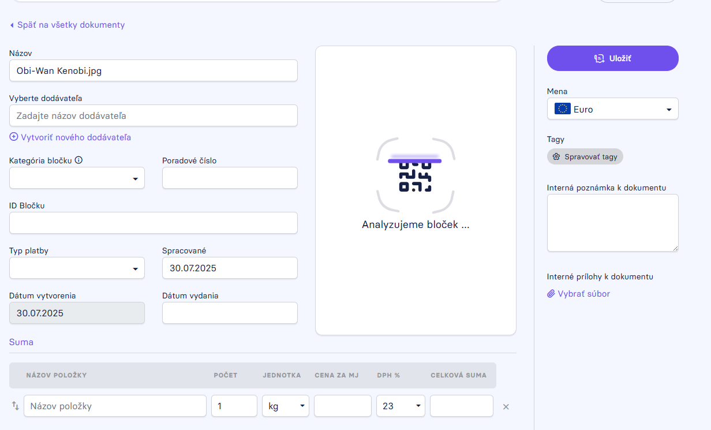Focus the supplier search field
The height and width of the screenshot is (430, 711).
(x=154, y=115)
